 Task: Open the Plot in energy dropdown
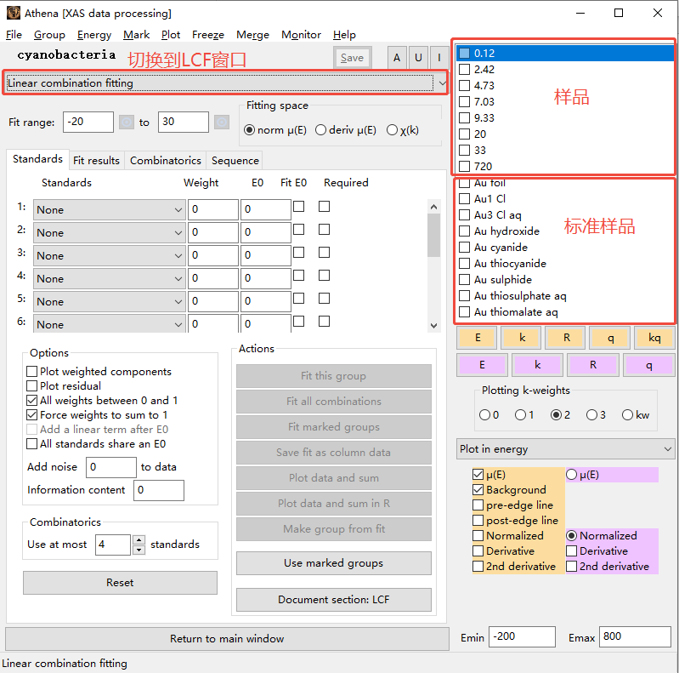[565, 449]
